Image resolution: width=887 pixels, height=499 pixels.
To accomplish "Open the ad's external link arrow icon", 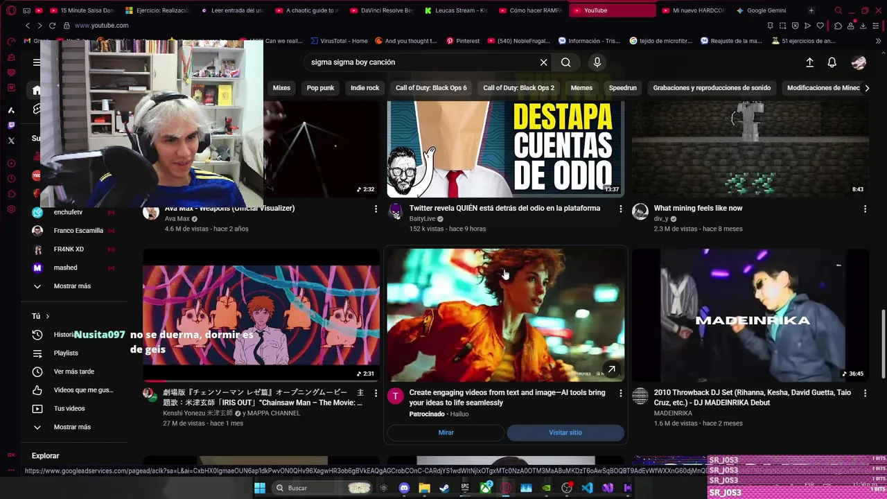I will pyautogui.click(x=611, y=369).
